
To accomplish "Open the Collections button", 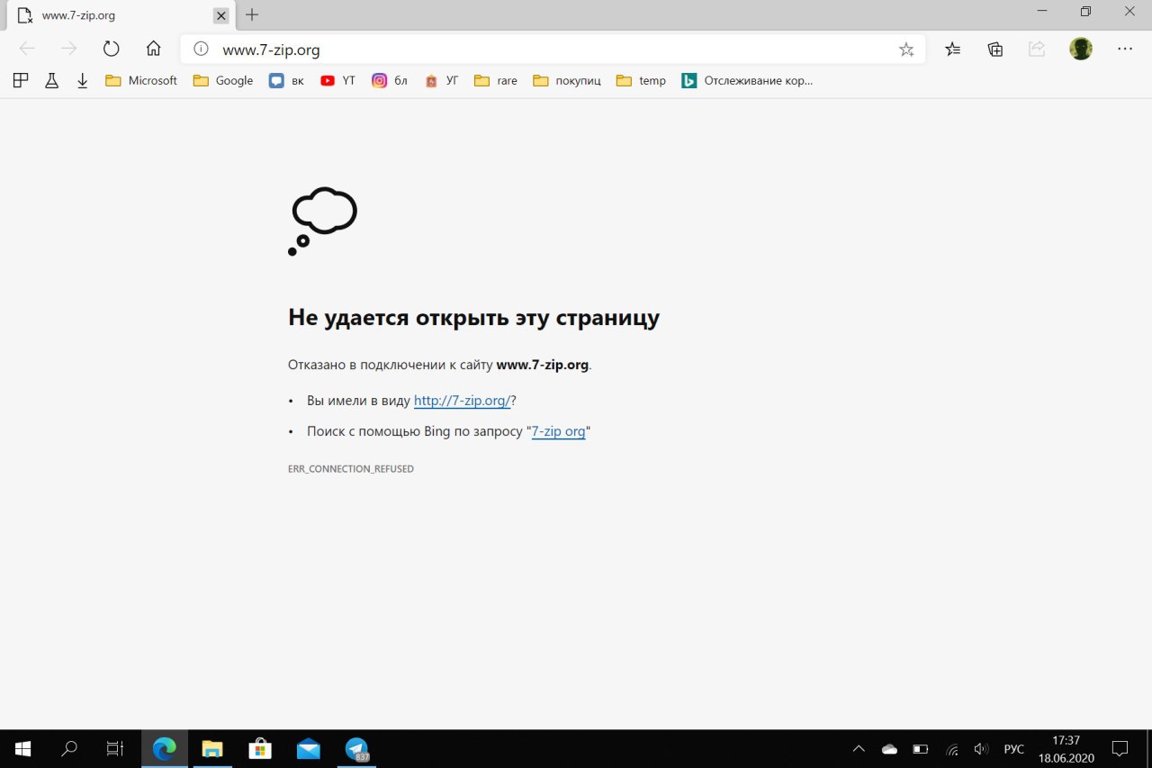I will [x=995, y=50].
